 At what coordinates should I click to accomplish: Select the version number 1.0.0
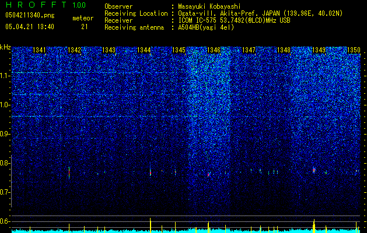[79, 5]
